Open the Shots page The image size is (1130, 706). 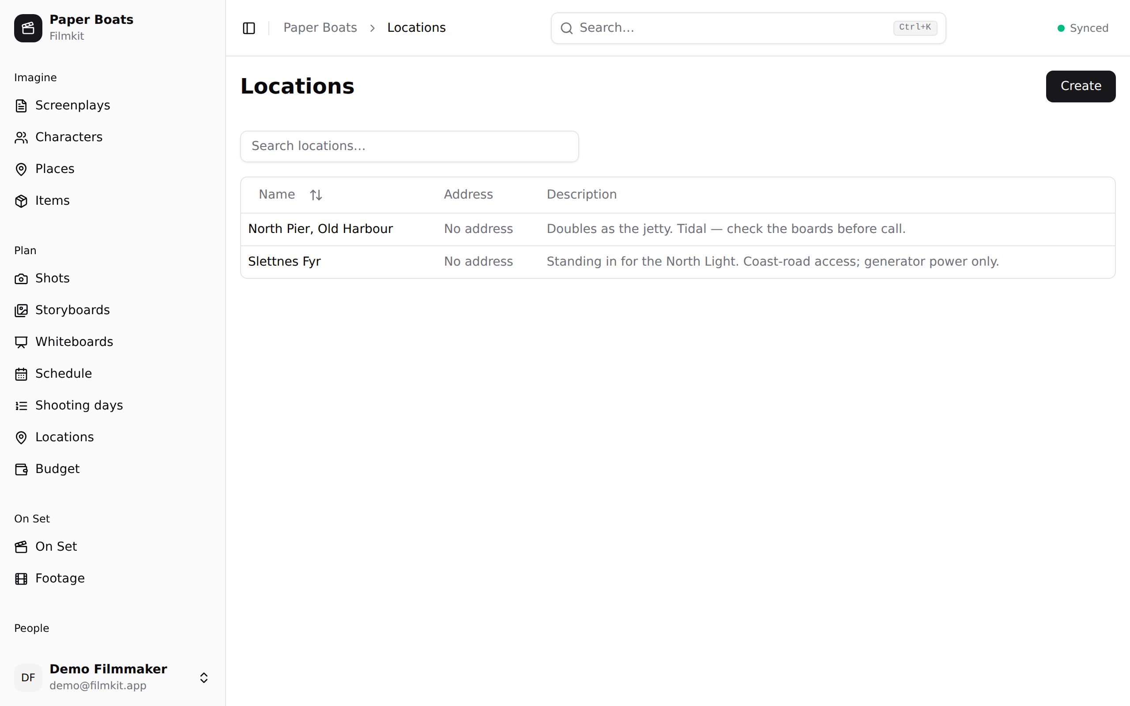pyautogui.click(x=113, y=278)
